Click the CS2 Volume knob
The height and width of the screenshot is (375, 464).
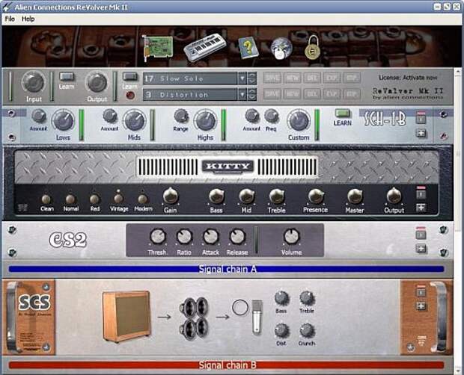[x=291, y=237]
